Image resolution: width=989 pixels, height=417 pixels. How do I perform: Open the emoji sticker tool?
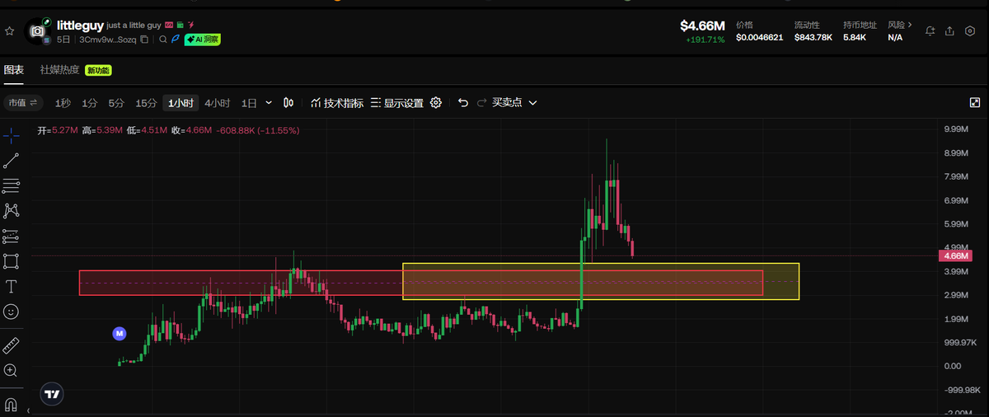(11, 312)
